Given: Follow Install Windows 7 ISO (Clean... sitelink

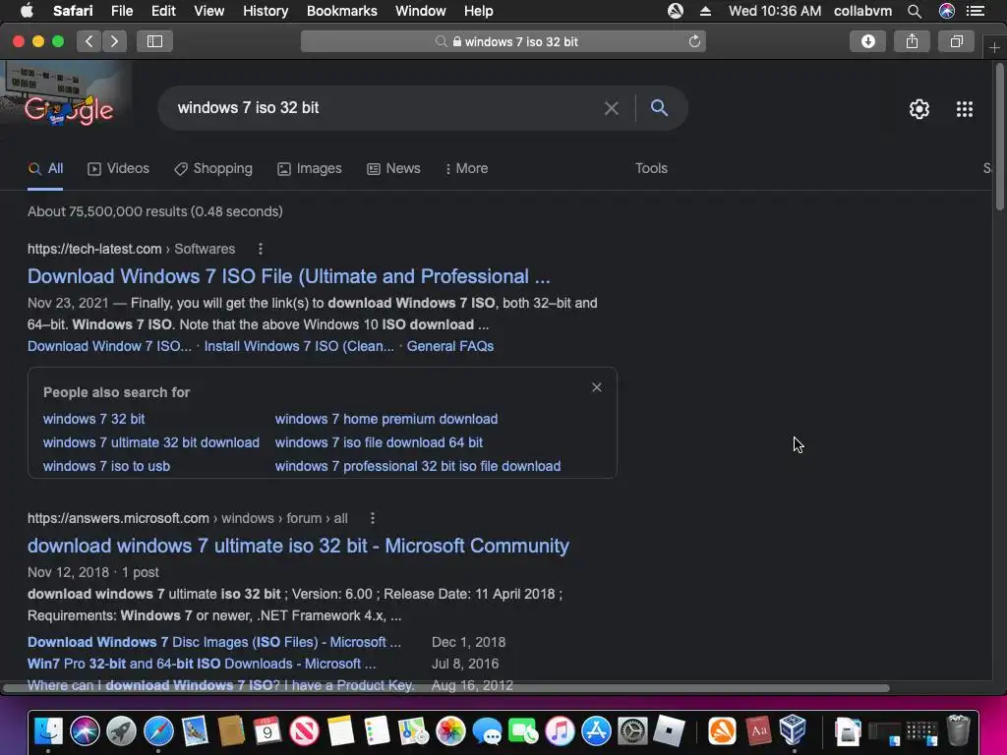Looking at the screenshot, I should click(299, 346).
